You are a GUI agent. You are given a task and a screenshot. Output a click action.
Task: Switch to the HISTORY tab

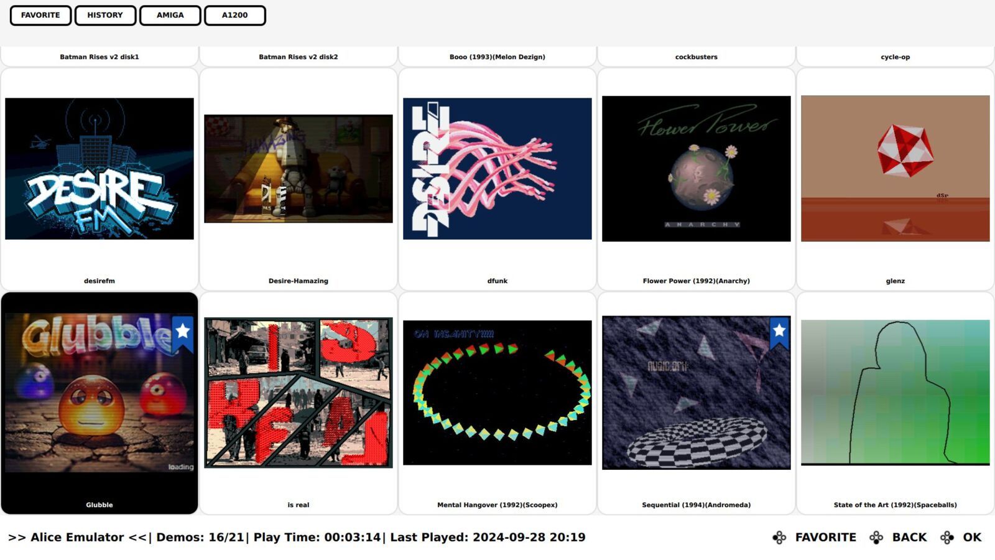(105, 16)
